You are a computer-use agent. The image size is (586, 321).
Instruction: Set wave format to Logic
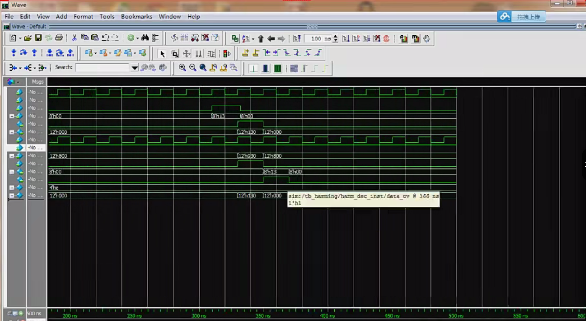point(266,69)
